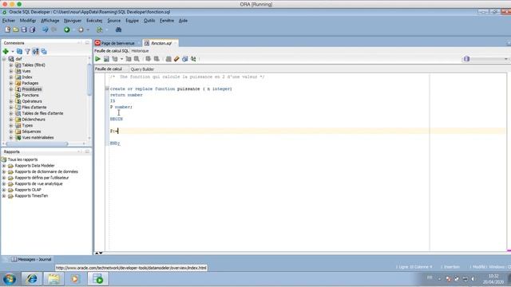Select Vues matérialisées in the tree

click(x=38, y=138)
